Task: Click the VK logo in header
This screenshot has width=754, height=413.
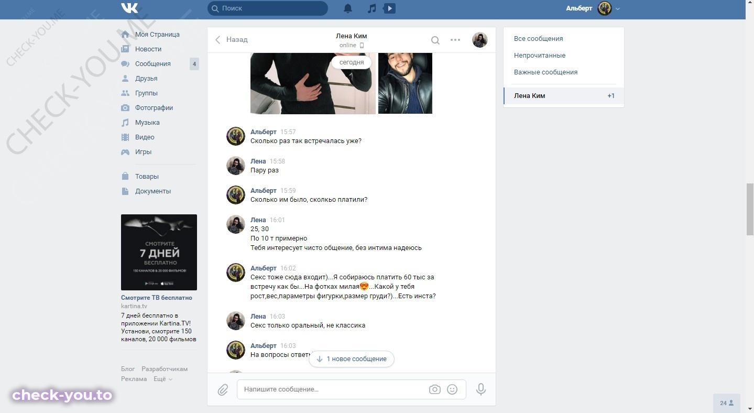Action: [129, 8]
